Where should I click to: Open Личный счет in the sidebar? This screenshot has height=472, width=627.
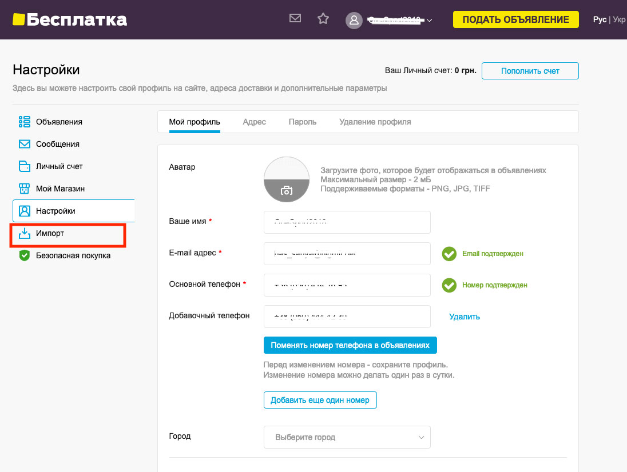(x=59, y=166)
